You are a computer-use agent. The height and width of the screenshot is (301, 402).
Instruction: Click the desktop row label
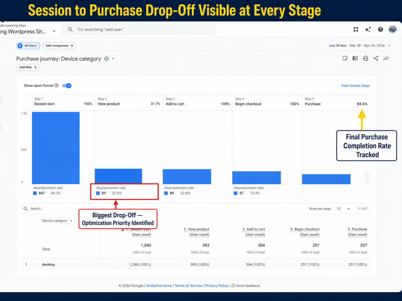coord(49,264)
